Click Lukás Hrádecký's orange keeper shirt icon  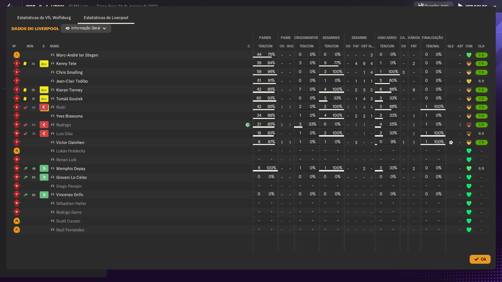coord(17,151)
